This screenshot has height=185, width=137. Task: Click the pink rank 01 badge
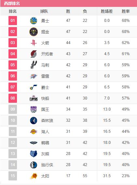[x=13, y=21]
